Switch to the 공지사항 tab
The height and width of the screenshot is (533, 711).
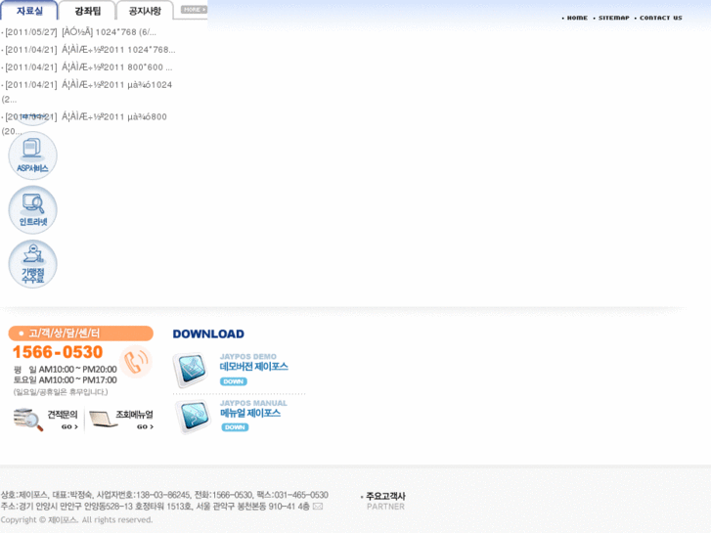145,11
